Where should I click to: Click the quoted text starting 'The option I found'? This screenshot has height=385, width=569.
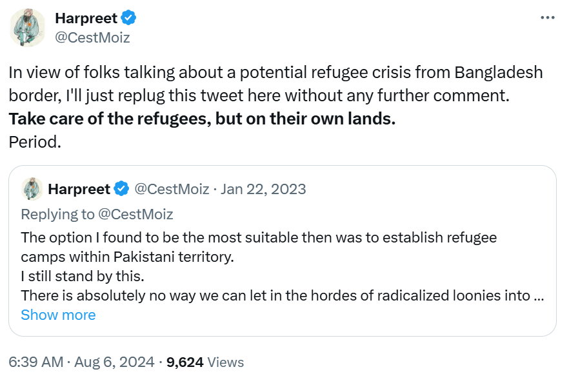pos(258,237)
